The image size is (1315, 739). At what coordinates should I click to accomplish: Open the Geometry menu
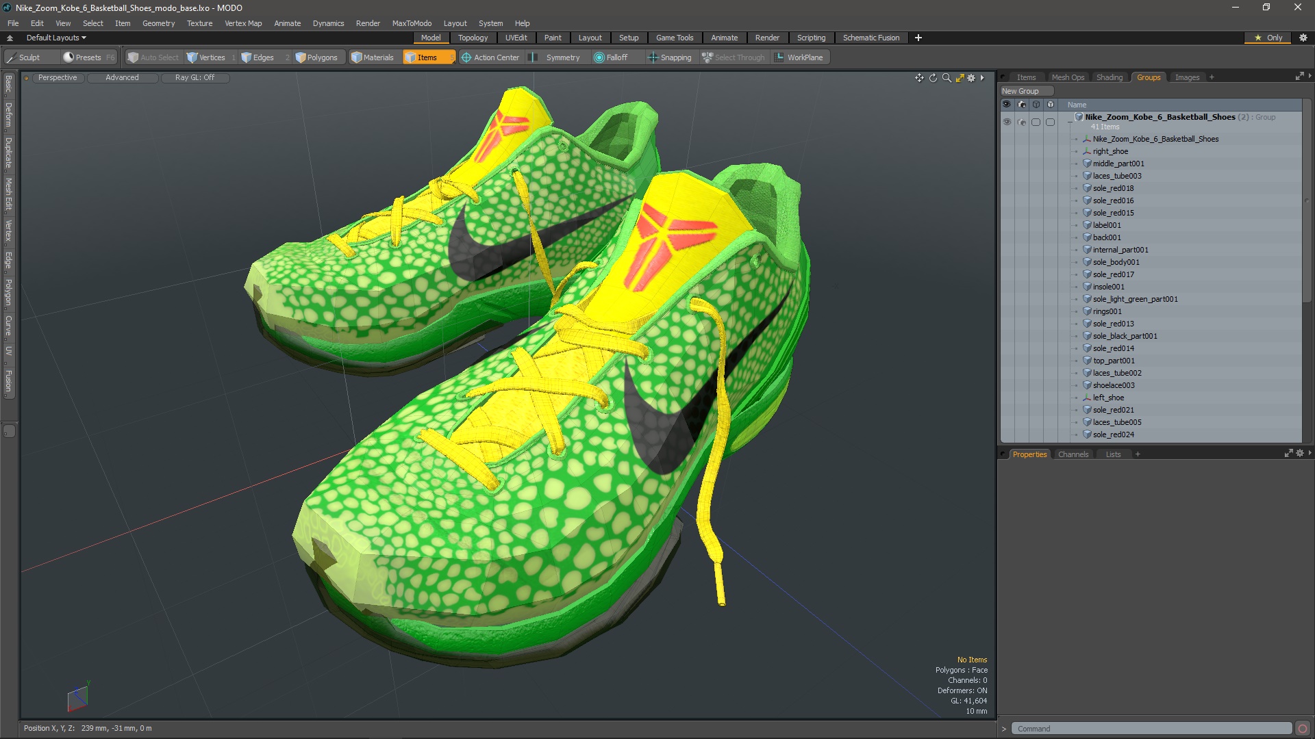(158, 23)
